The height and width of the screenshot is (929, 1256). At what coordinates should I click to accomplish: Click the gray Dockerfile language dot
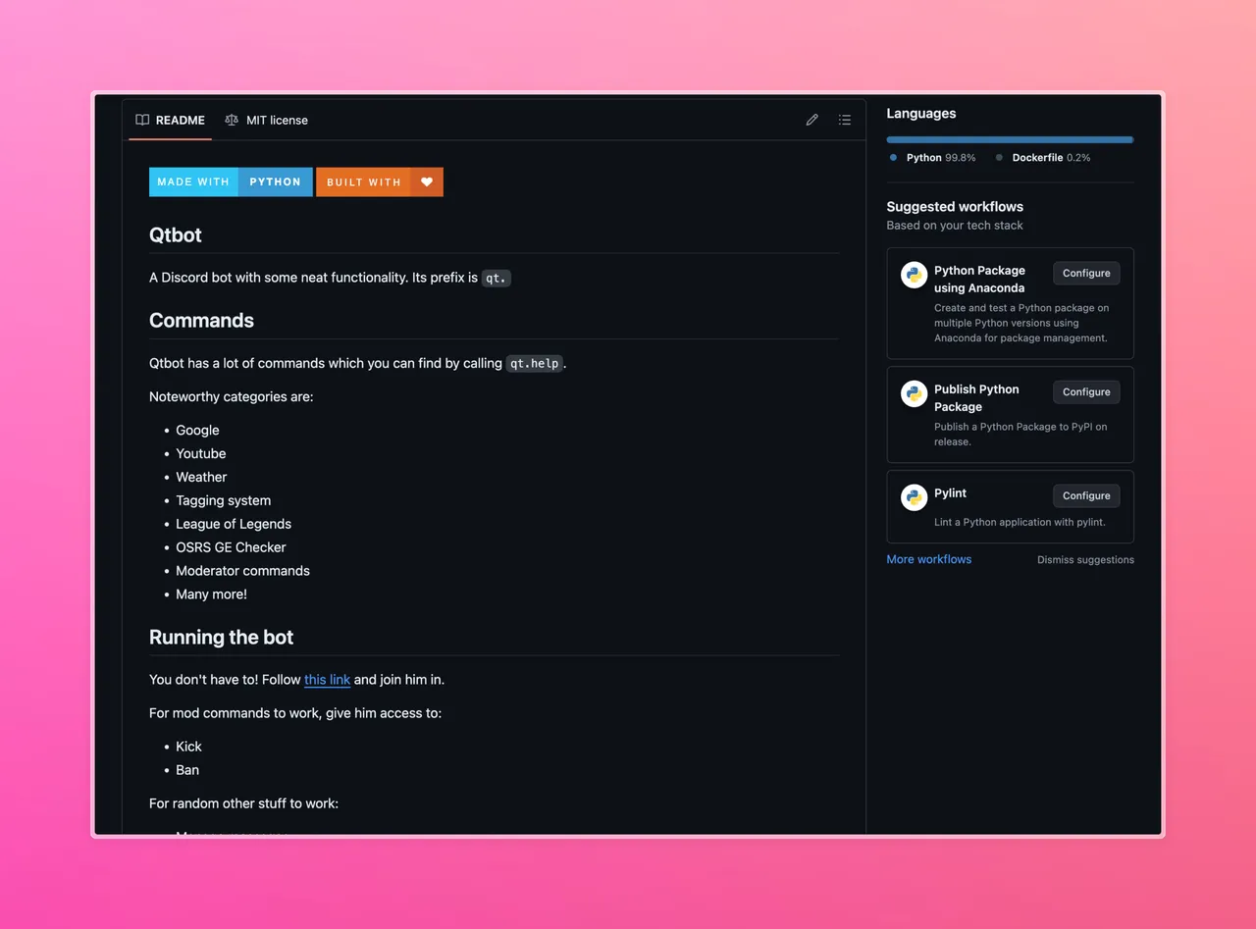click(999, 157)
